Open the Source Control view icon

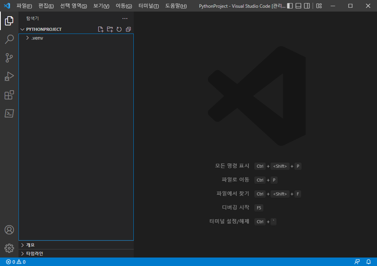point(9,58)
